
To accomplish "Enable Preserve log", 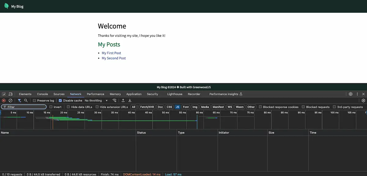I will tap(34, 100).
